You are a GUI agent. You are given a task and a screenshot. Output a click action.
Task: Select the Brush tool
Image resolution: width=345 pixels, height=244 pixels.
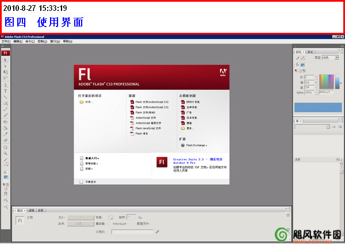pyautogui.click(x=5, y=115)
